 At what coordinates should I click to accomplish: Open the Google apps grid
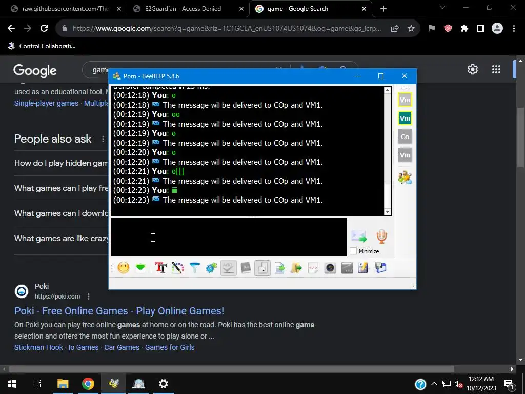click(x=496, y=69)
